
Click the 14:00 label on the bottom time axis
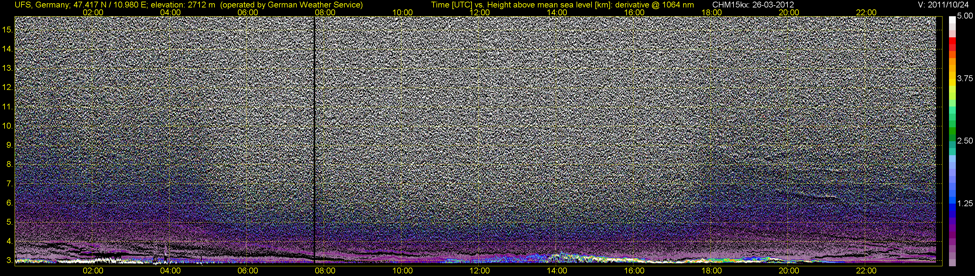coord(557,271)
